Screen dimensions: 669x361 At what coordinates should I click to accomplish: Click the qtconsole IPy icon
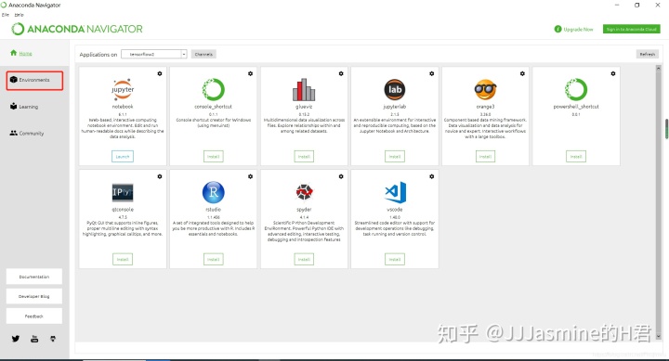[x=123, y=193]
